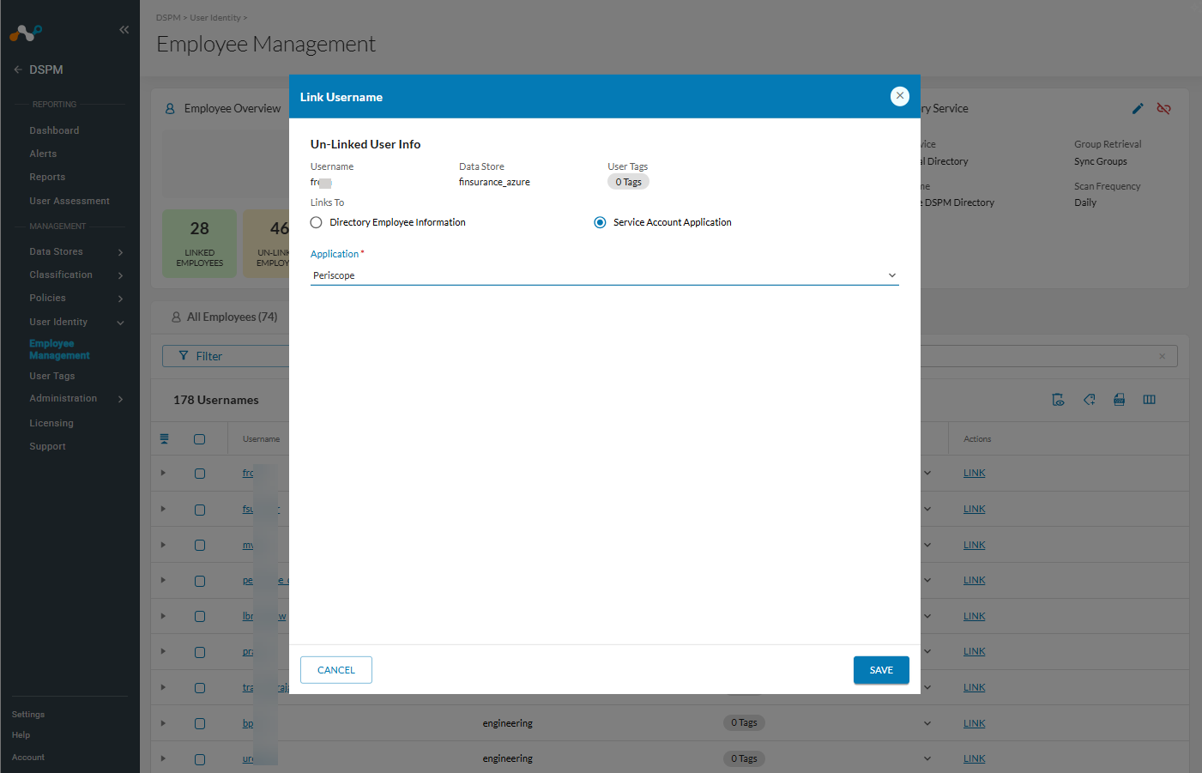Screen dimensions: 1202x773
Task: Open Account in sidebar footer
Action: [28, 758]
